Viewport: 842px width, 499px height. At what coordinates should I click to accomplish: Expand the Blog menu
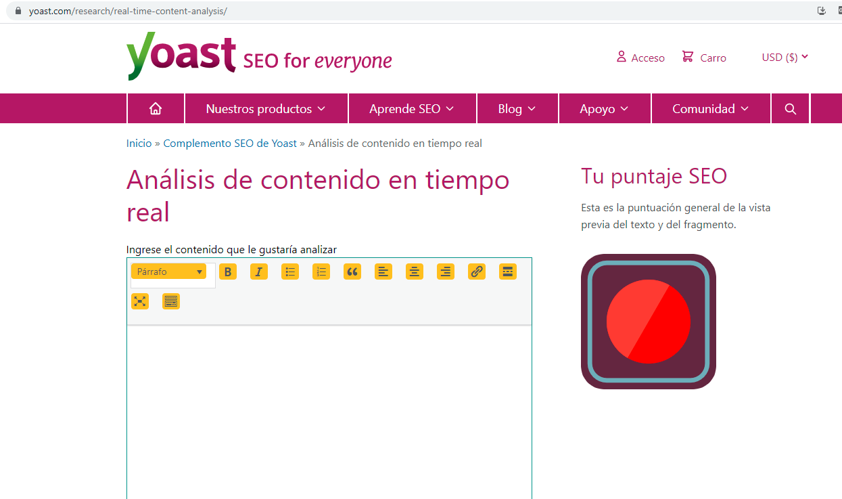517,108
